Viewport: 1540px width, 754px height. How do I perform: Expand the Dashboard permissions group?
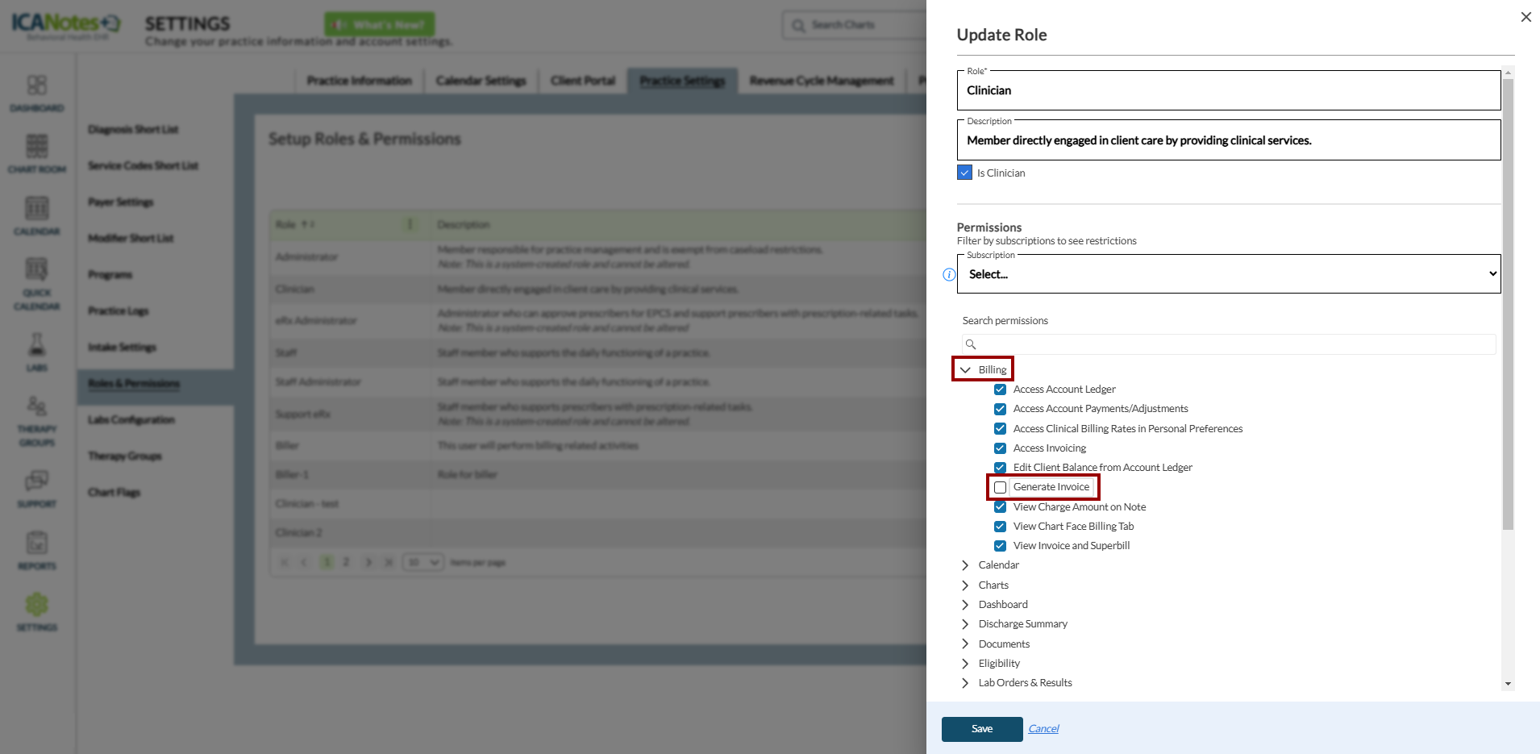pos(965,605)
